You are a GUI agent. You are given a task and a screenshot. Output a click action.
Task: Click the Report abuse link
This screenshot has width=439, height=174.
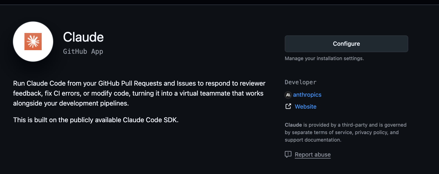[x=313, y=155]
